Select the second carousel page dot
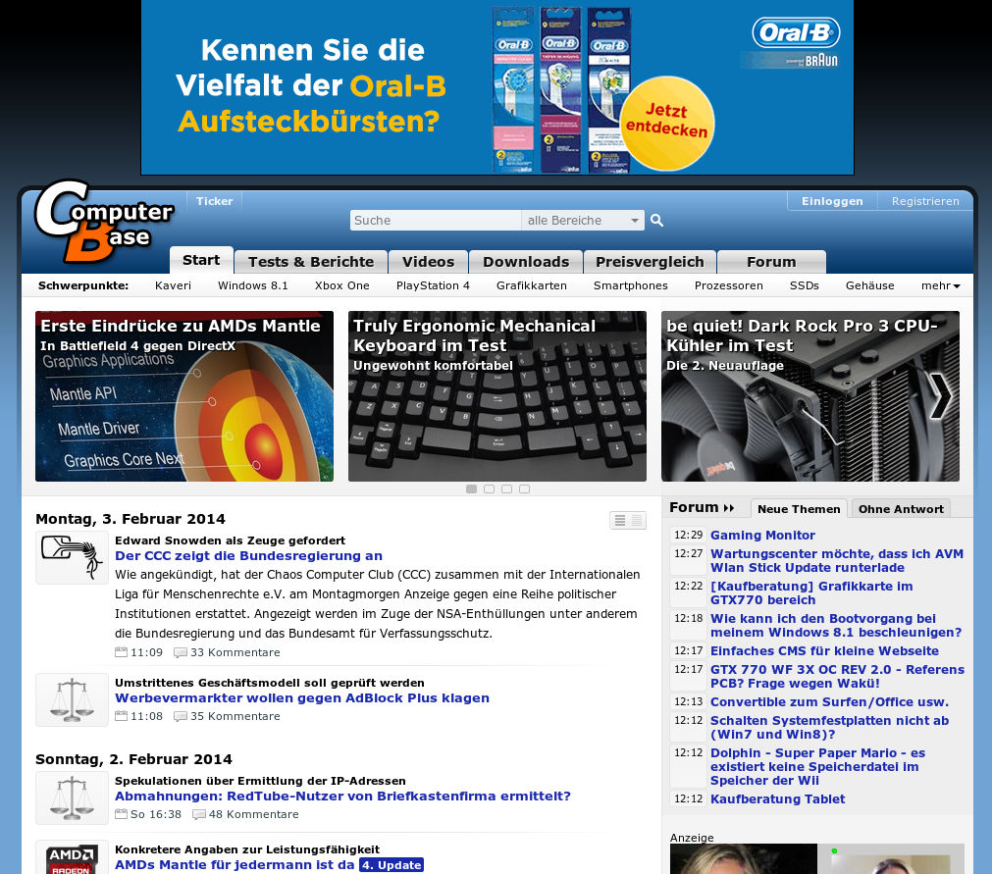This screenshot has height=874, width=992. pos(489,488)
